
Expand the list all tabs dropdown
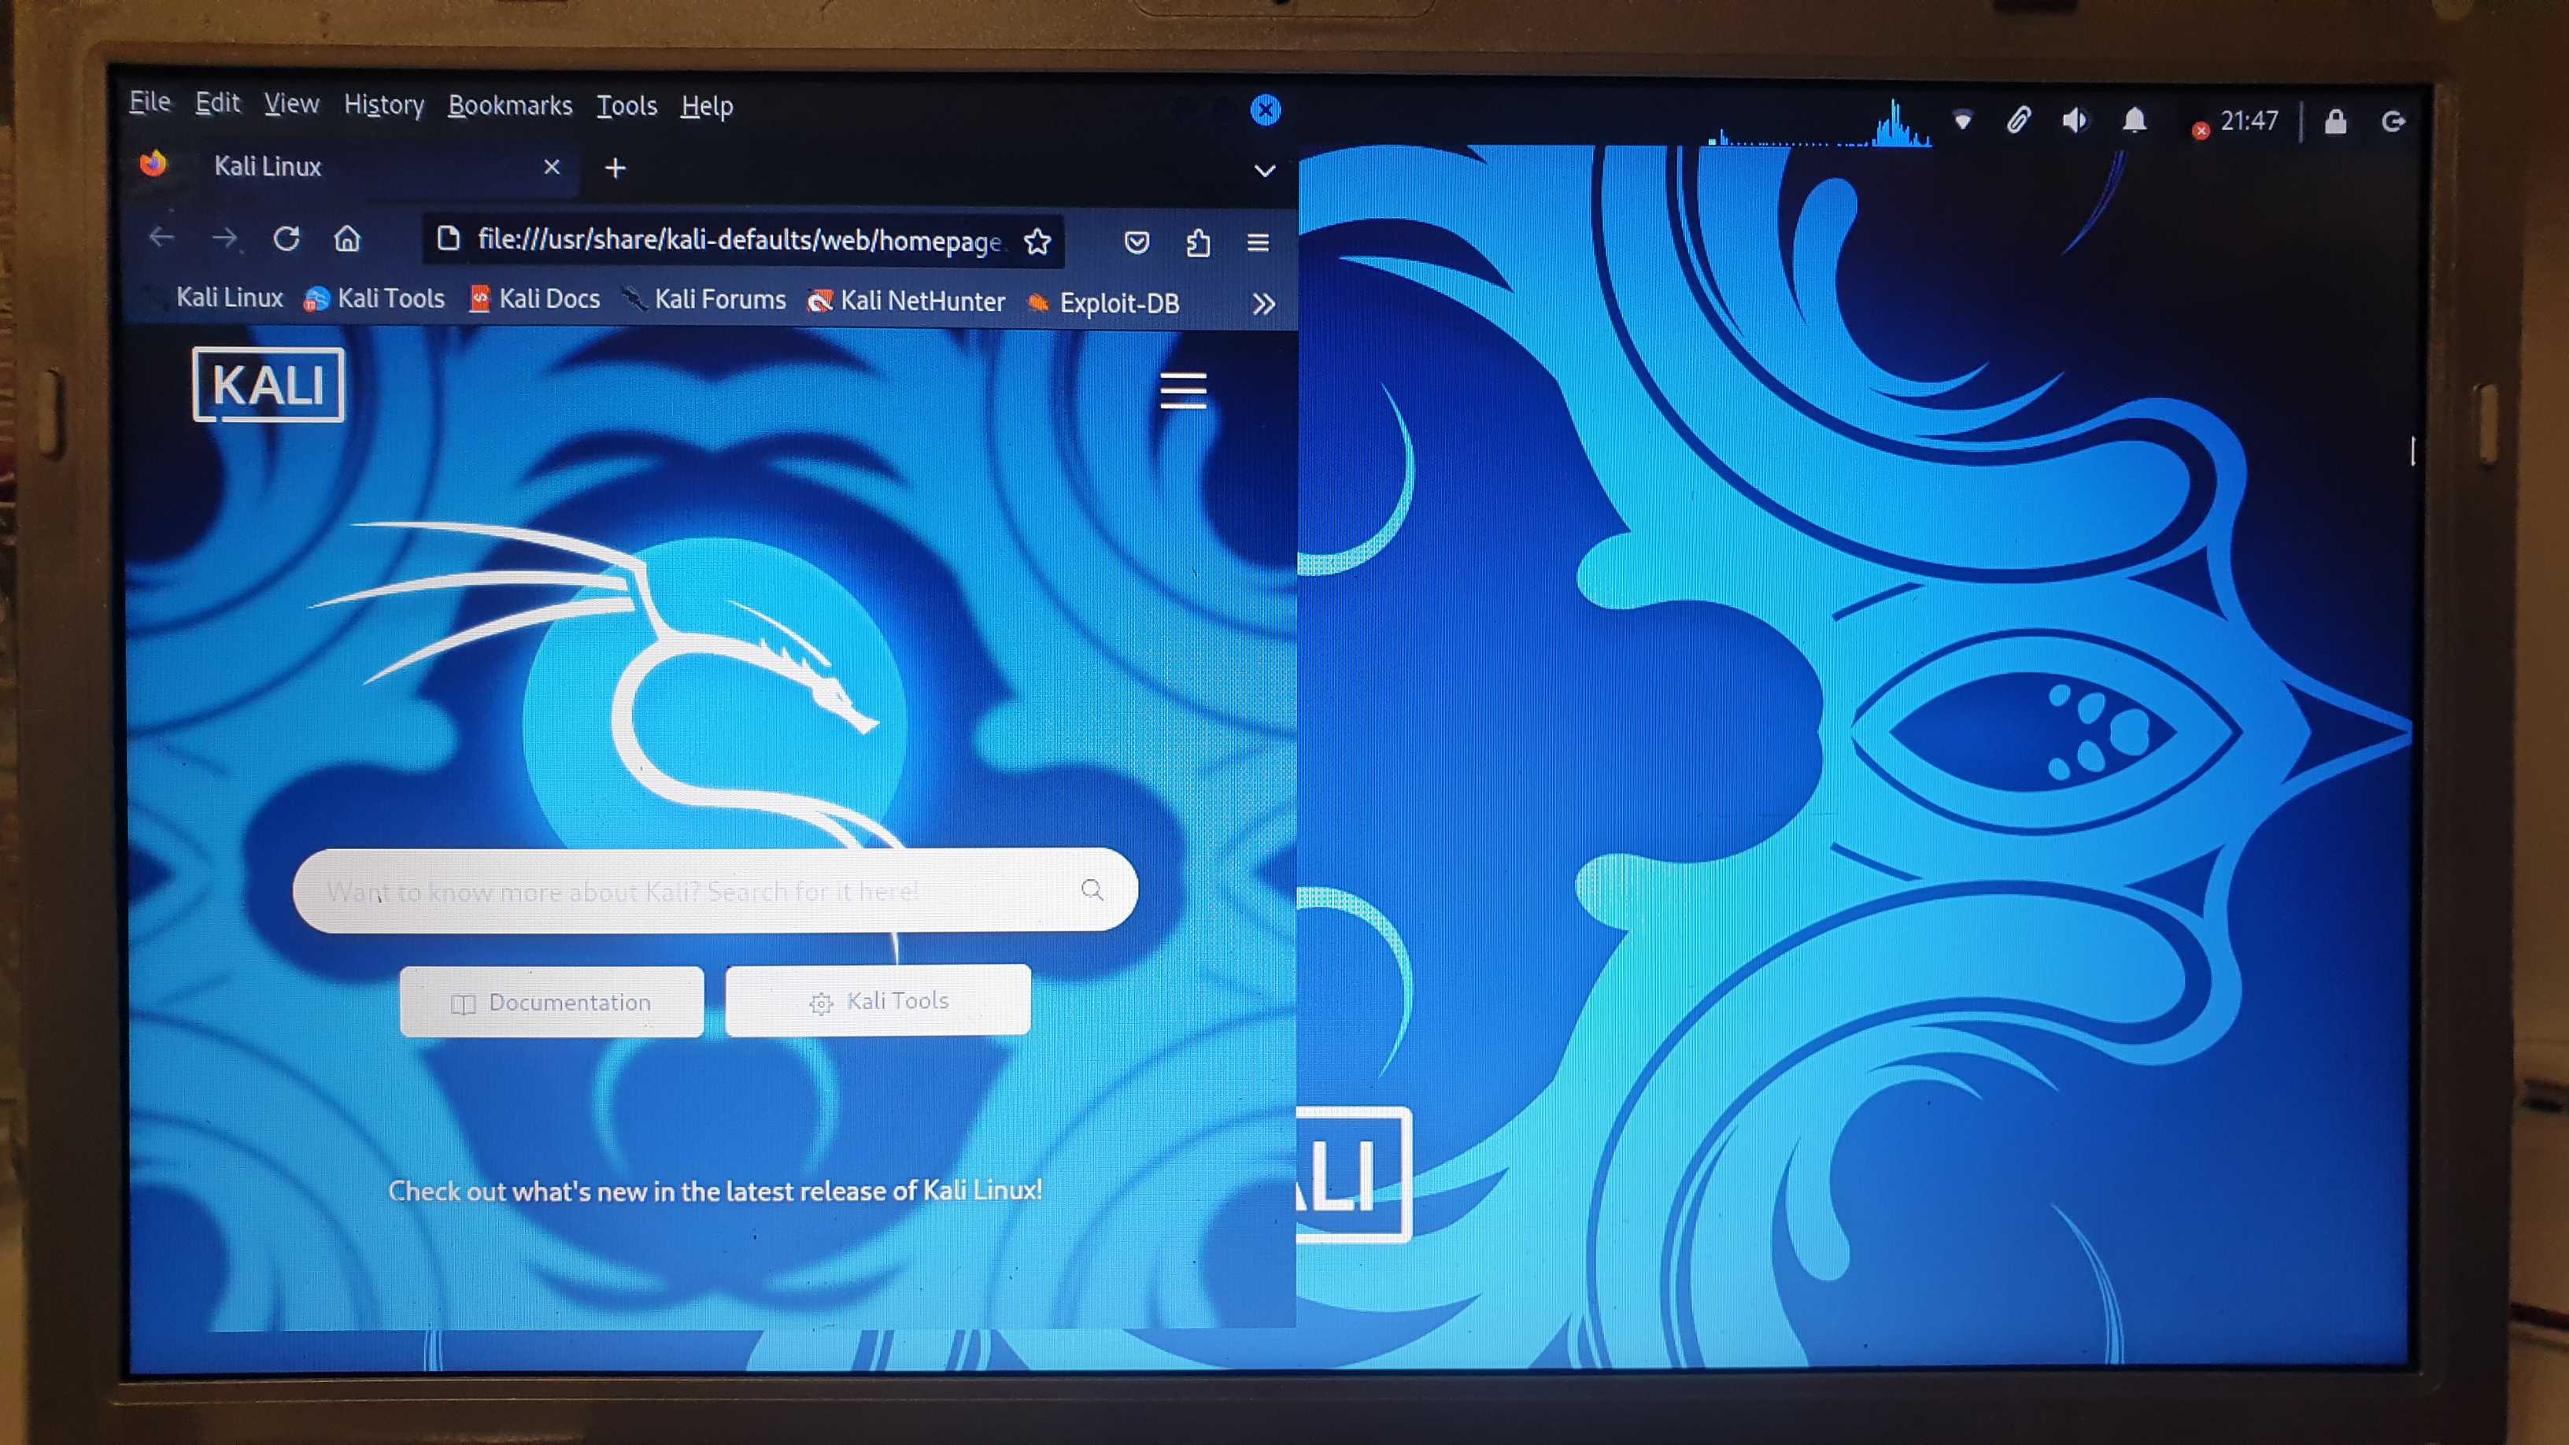click(x=1265, y=171)
